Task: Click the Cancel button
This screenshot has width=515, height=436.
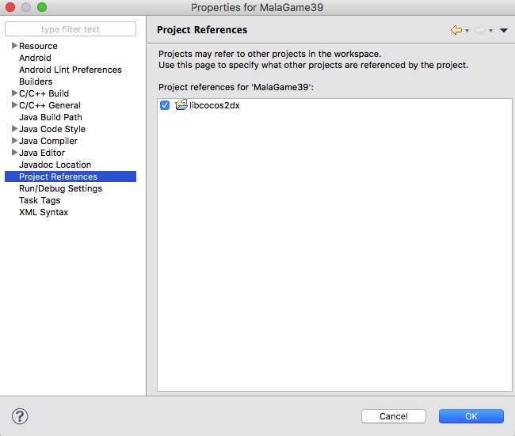Action: 394,416
